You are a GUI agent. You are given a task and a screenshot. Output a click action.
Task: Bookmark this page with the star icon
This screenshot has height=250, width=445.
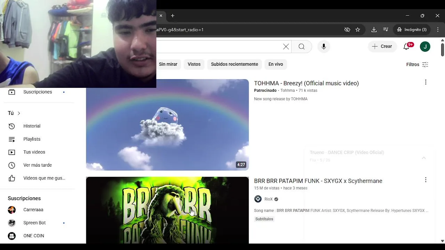(x=358, y=30)
